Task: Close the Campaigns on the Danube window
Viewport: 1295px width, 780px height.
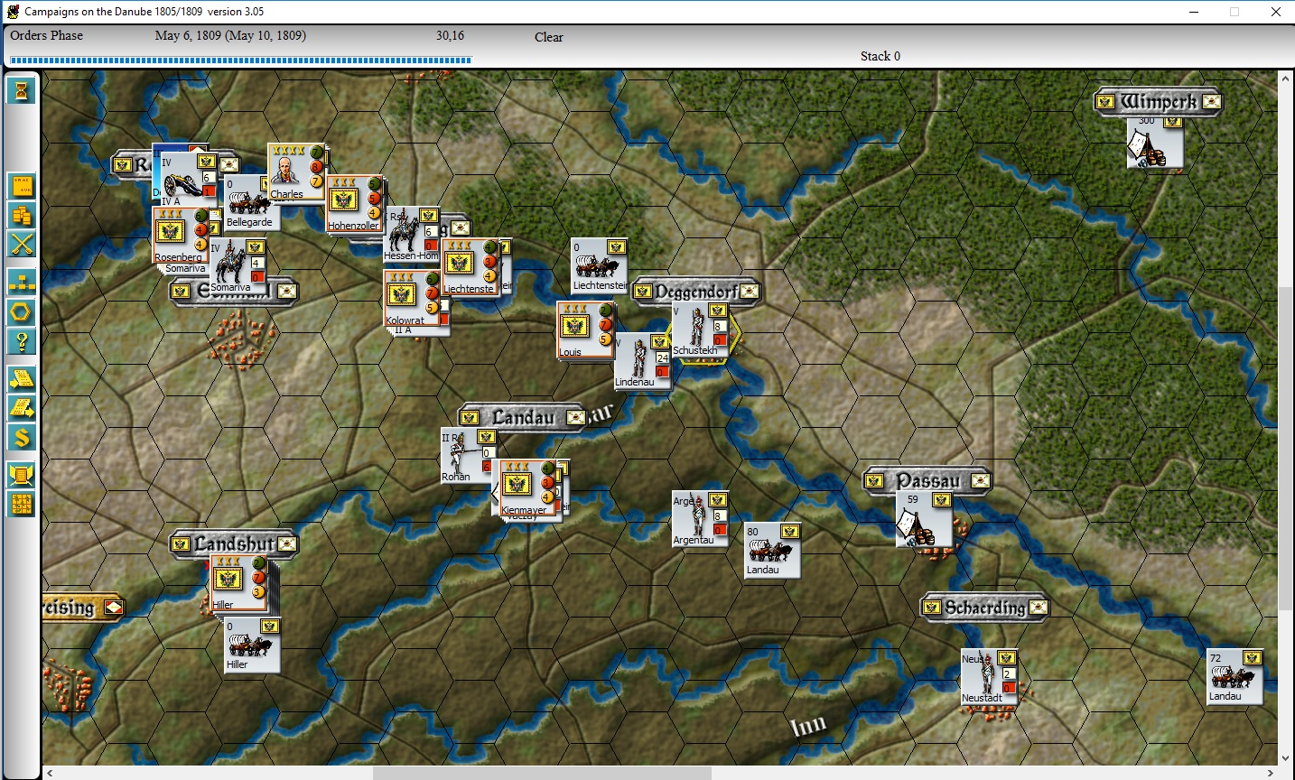Action: 1275,12
